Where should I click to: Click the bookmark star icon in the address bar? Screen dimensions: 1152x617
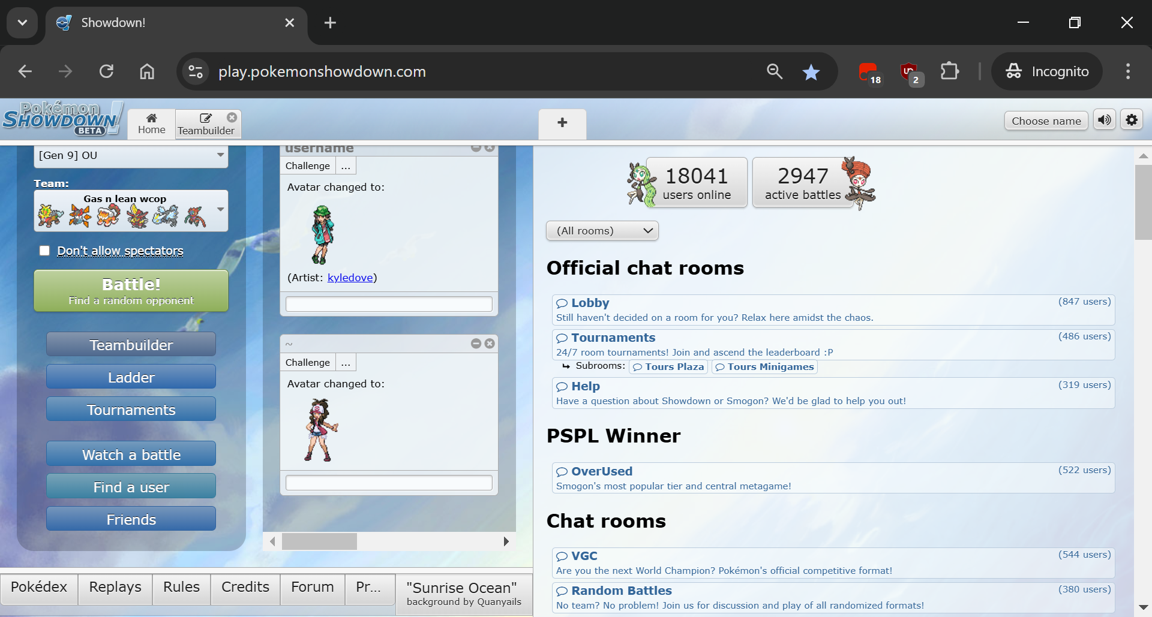pyautogui.click(x=811, y=72)
